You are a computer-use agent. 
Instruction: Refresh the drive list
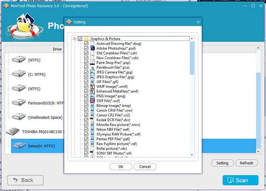(x=246, y=163)
